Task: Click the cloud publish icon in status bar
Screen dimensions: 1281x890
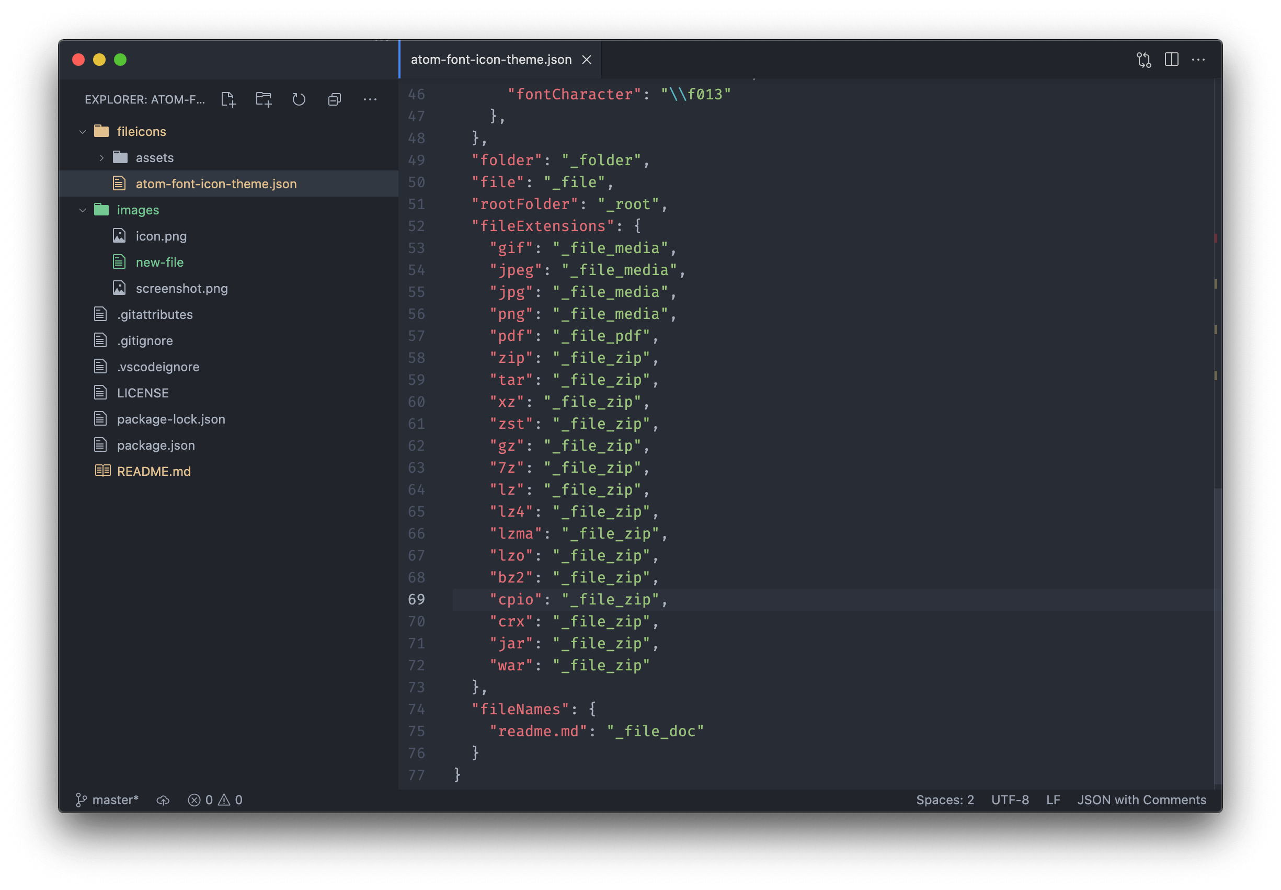Action: [163, 800]
